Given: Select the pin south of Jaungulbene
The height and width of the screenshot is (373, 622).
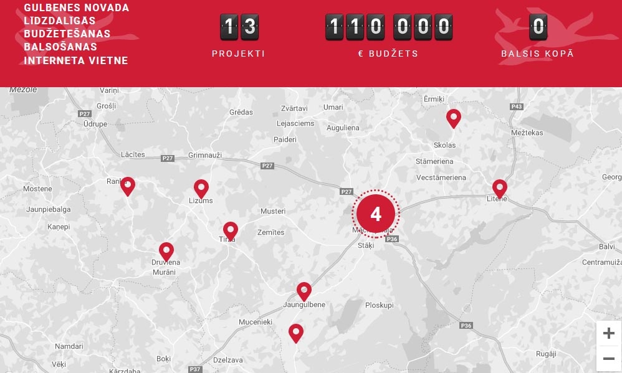Looking at the screenshot, I should 296,333.
